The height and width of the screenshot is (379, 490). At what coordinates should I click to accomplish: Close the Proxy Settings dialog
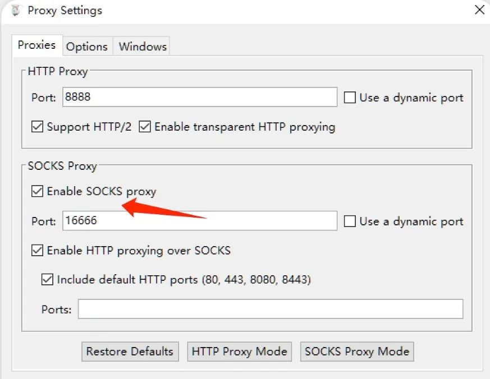click(479, 10)
